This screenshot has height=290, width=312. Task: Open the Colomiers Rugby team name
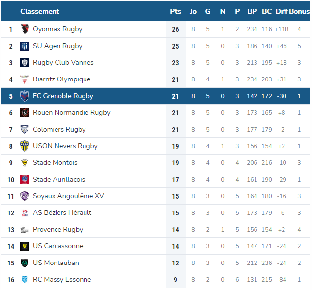click(x=59, y=130)
